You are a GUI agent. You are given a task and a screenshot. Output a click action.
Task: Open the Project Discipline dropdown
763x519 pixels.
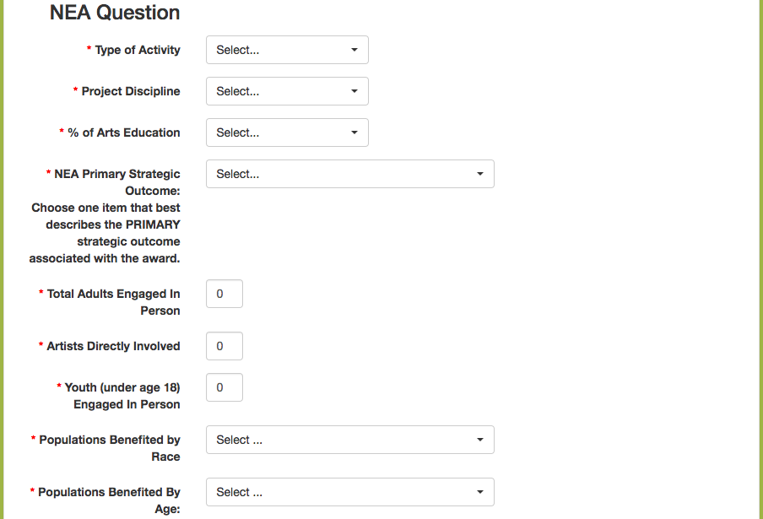pyautogui.click(x=287, y=91)
